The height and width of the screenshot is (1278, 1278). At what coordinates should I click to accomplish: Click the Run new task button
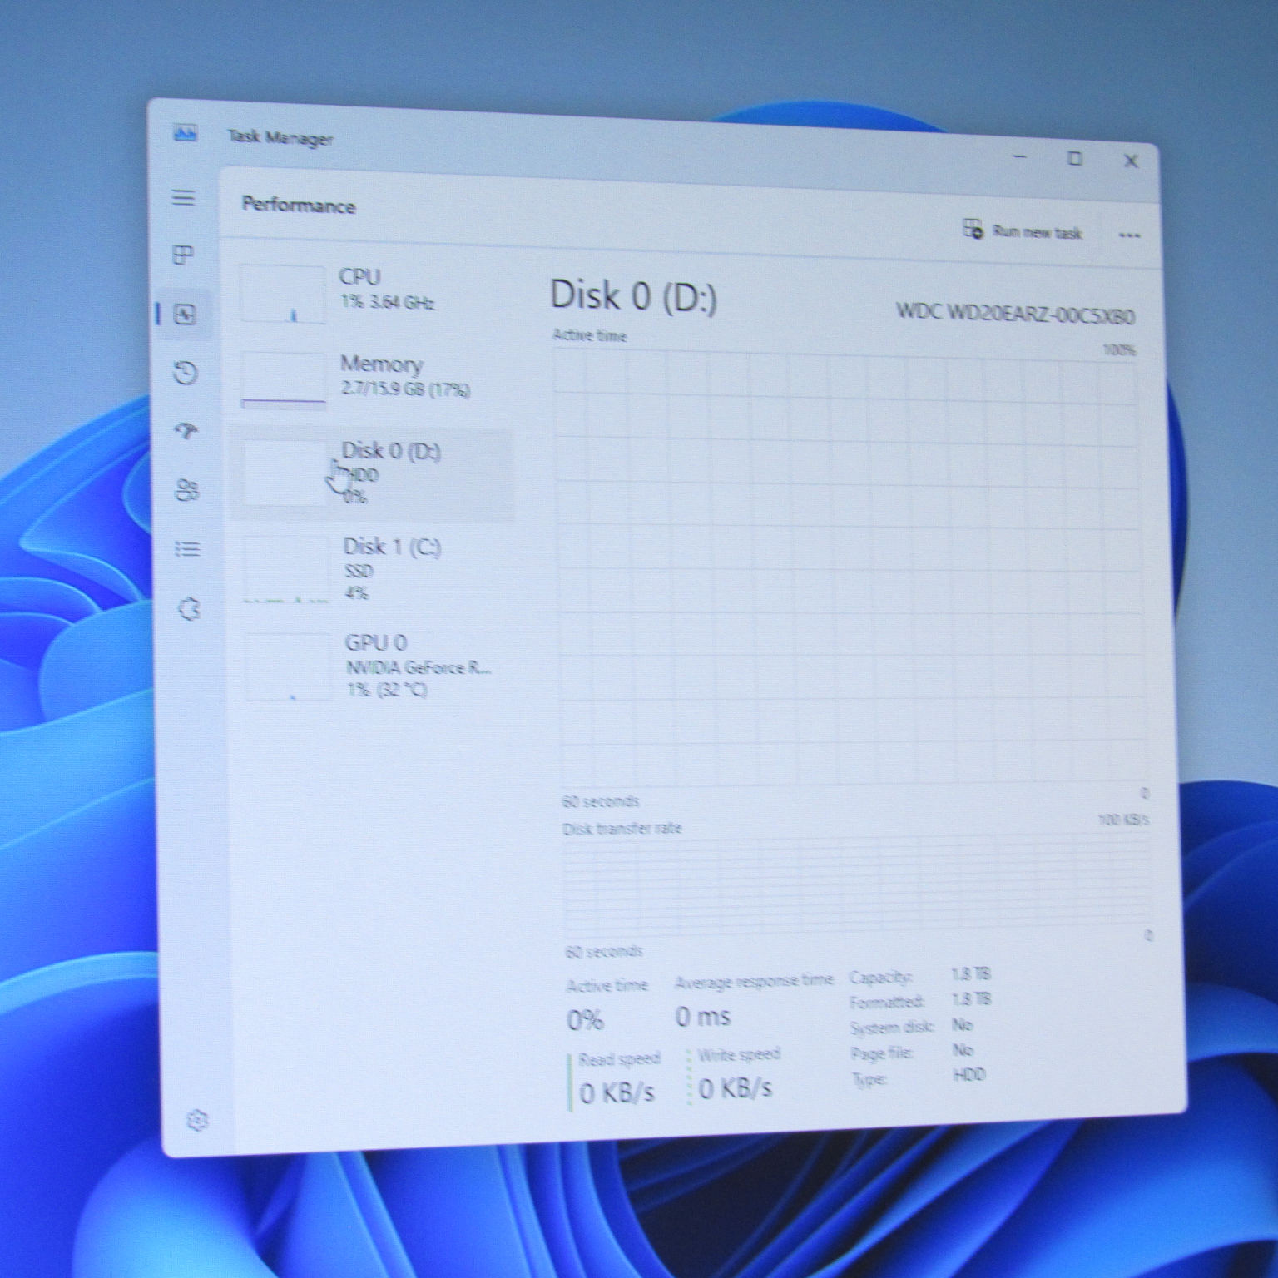pos(1023,231)
